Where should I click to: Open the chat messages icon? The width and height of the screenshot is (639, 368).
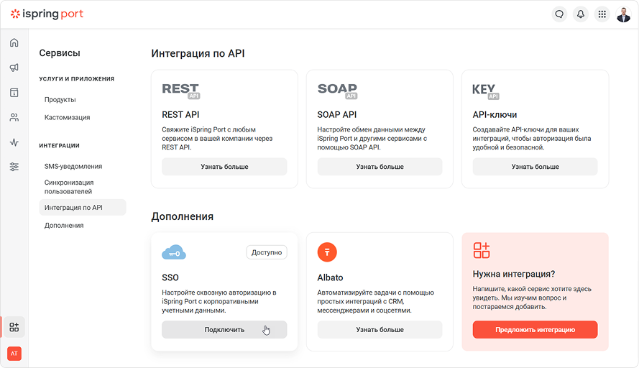559,14
